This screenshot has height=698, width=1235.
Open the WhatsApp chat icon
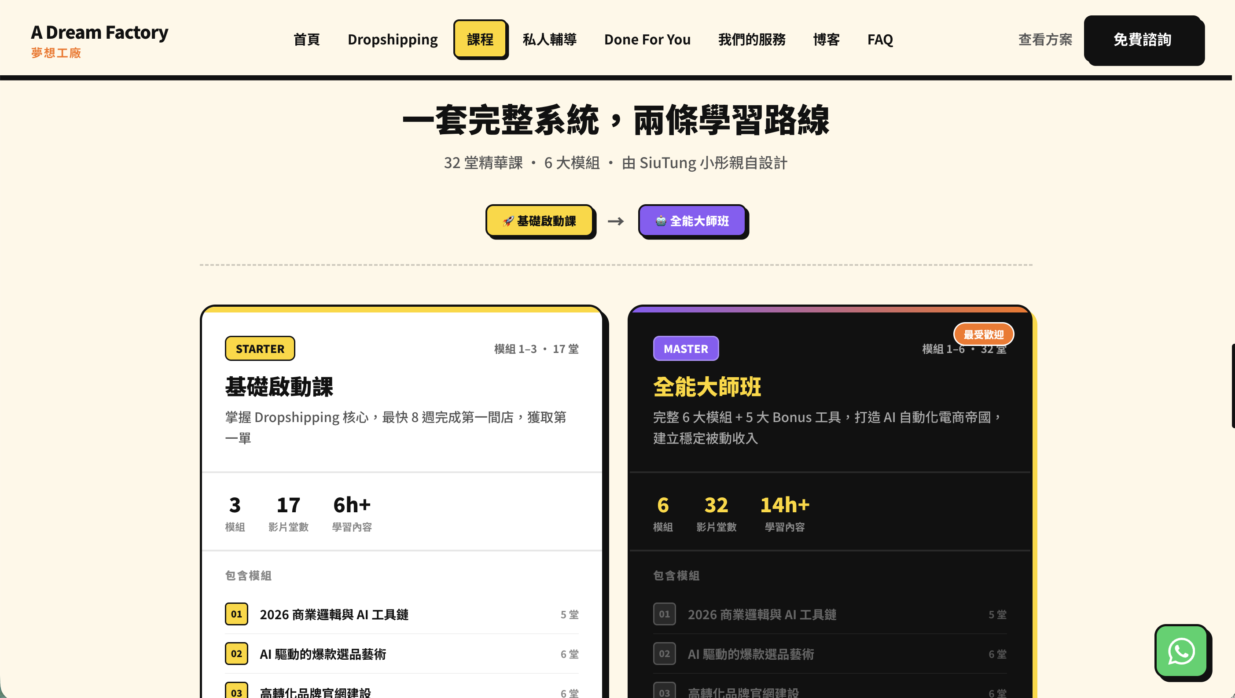1181,651
